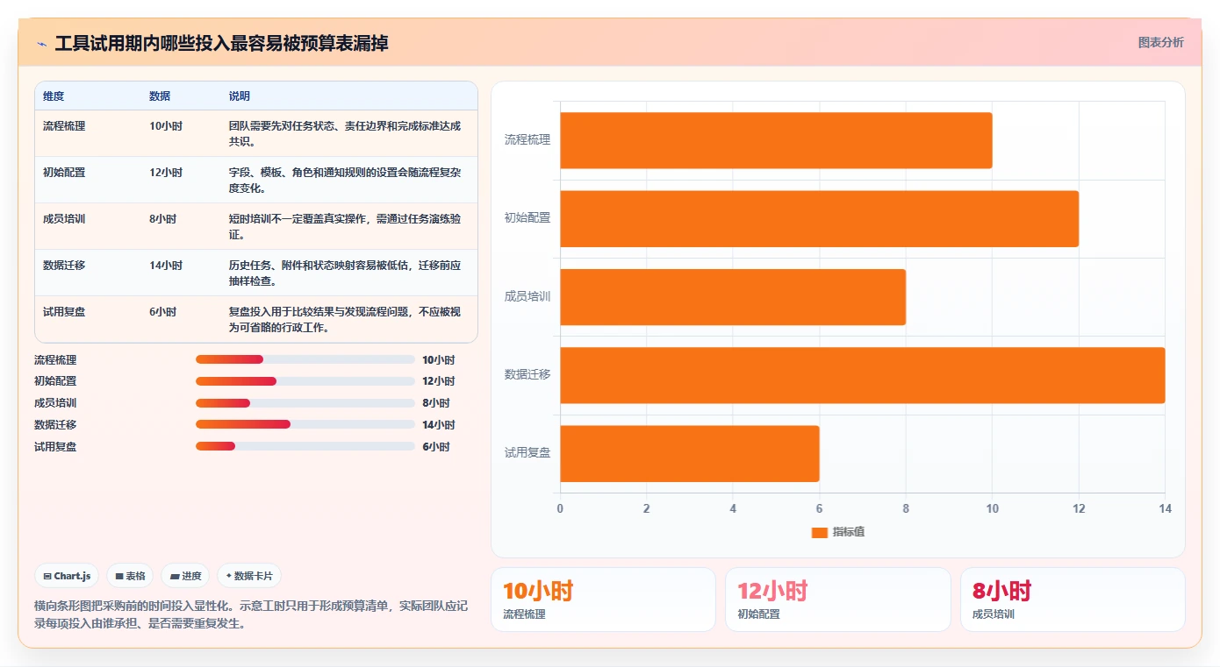Click the 流程梳理 label on the chart axis
Viewport: 1220px width, 667px height.
[527, 140]
